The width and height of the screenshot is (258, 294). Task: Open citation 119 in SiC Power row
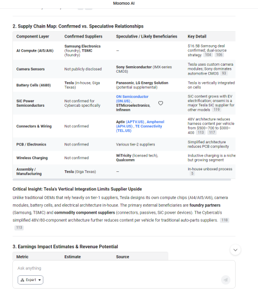pos(216,110)
